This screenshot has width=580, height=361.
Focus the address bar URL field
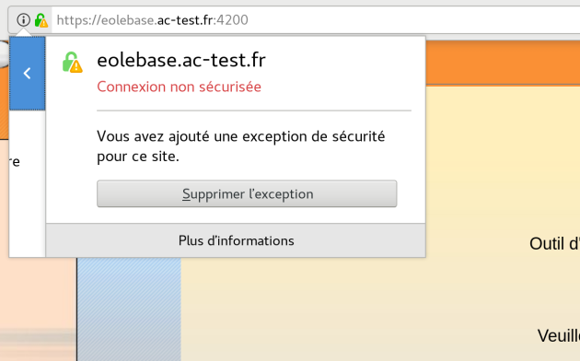[317, 20]
